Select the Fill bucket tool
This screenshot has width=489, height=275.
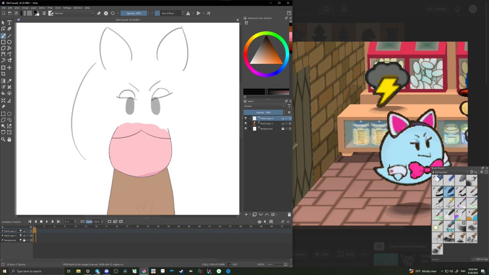pyautogui.click(x=3, y=93)
